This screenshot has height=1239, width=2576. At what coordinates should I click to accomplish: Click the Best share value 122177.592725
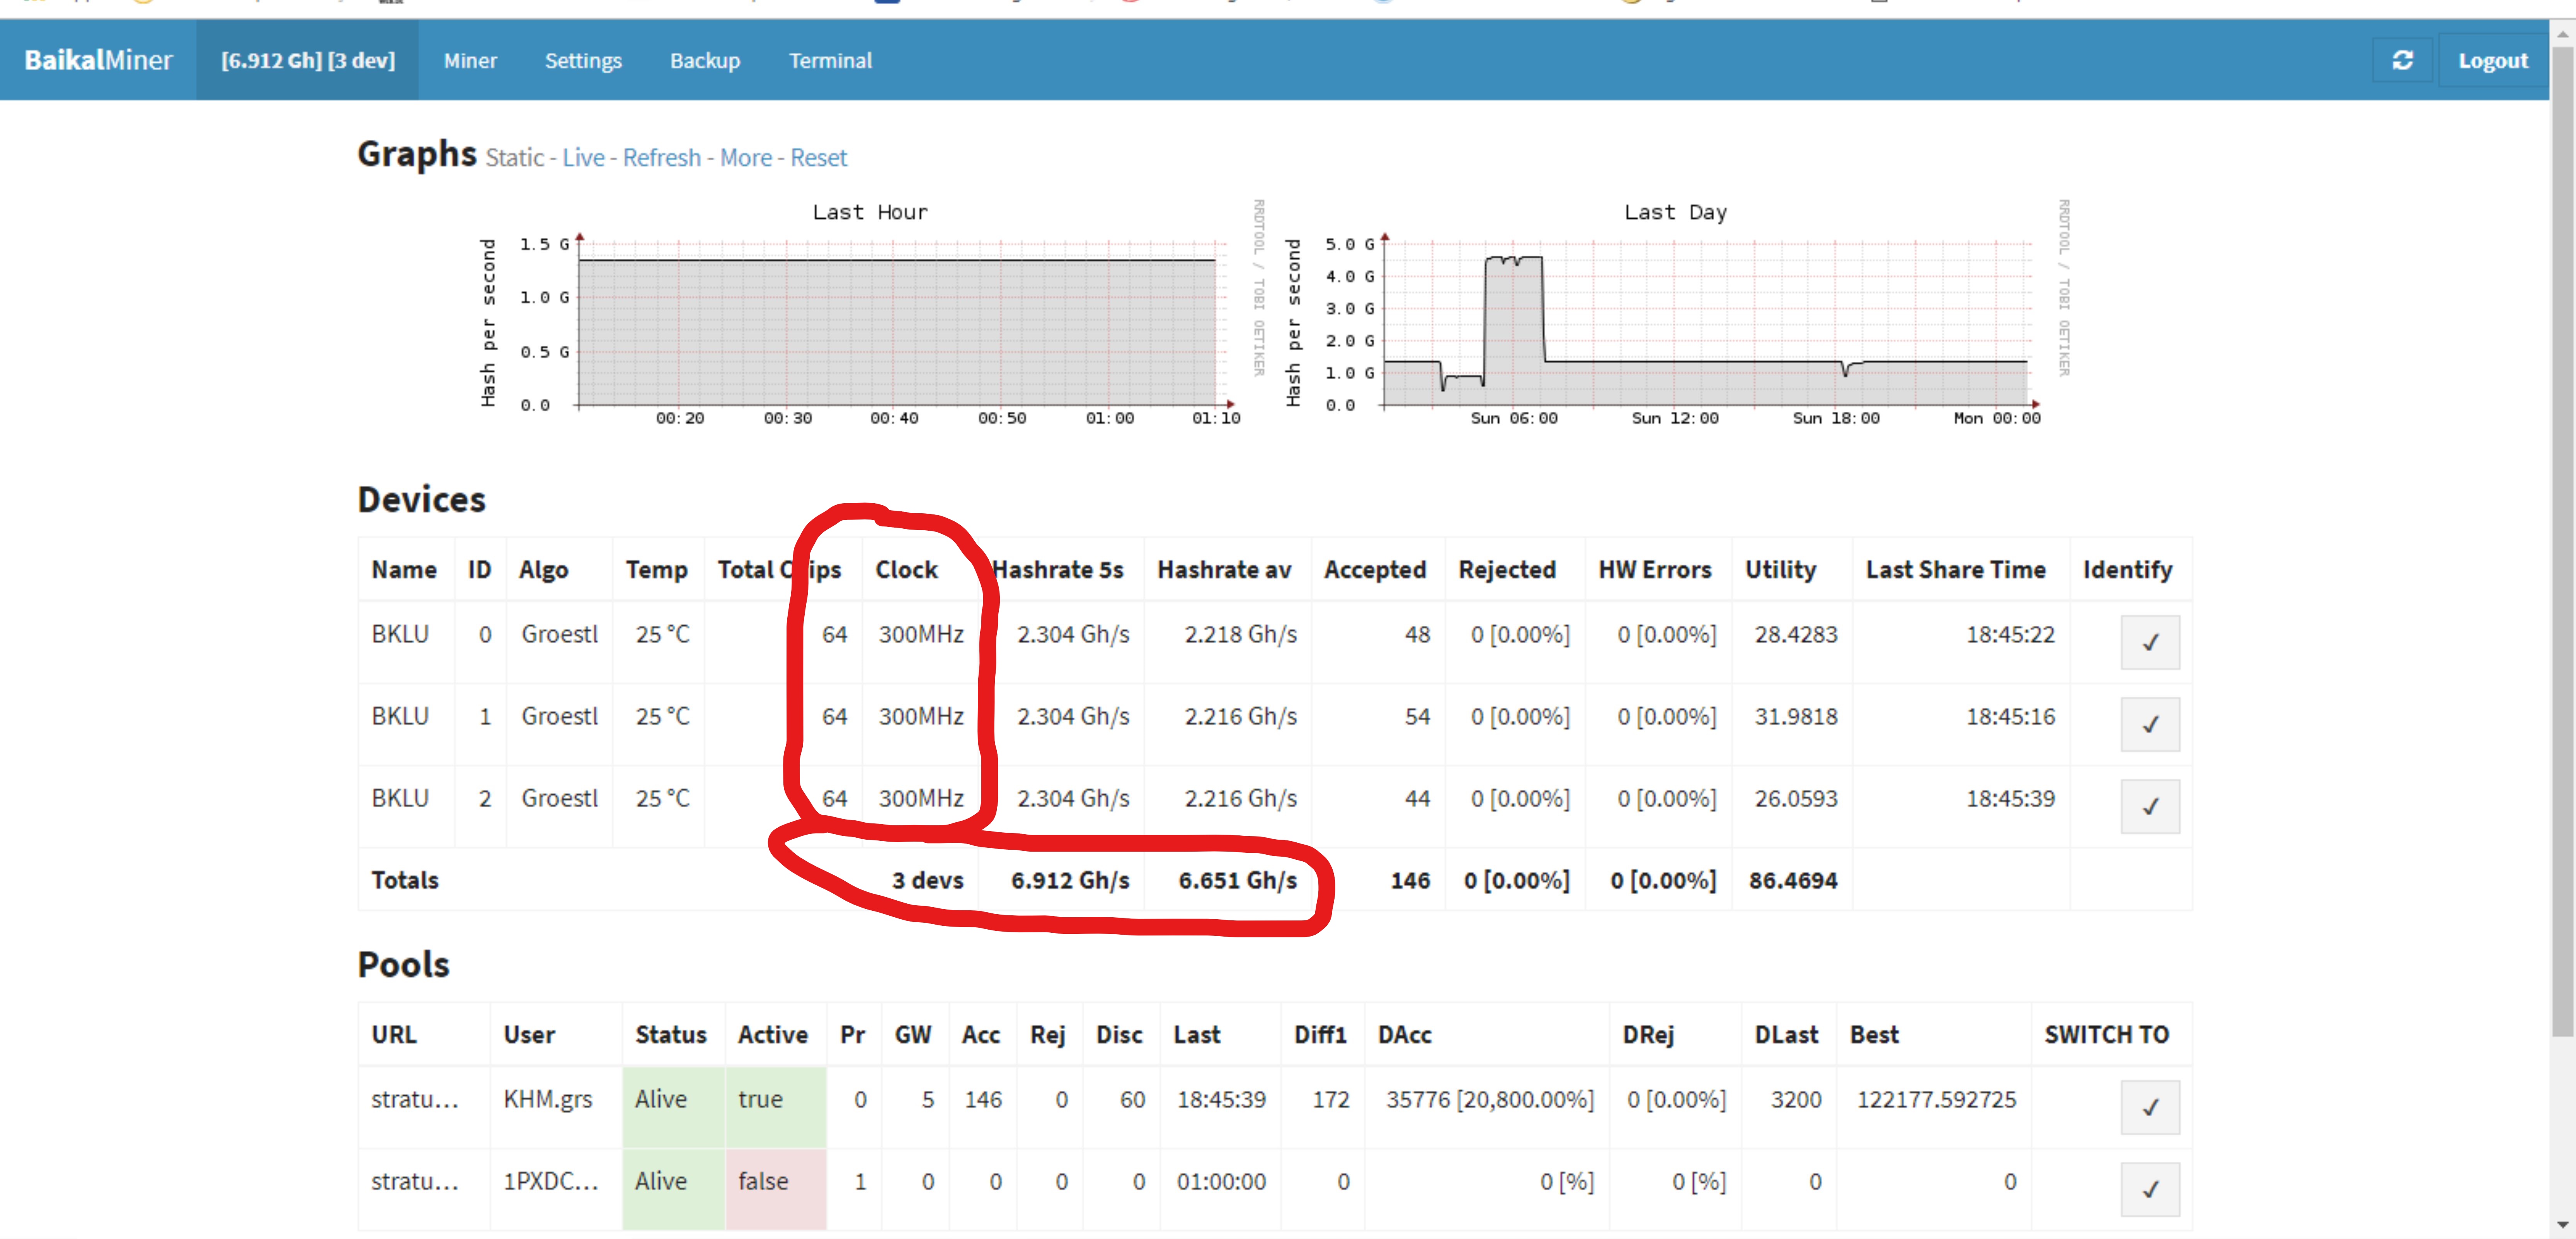pyautogui.click(x=1936, y=1099)
